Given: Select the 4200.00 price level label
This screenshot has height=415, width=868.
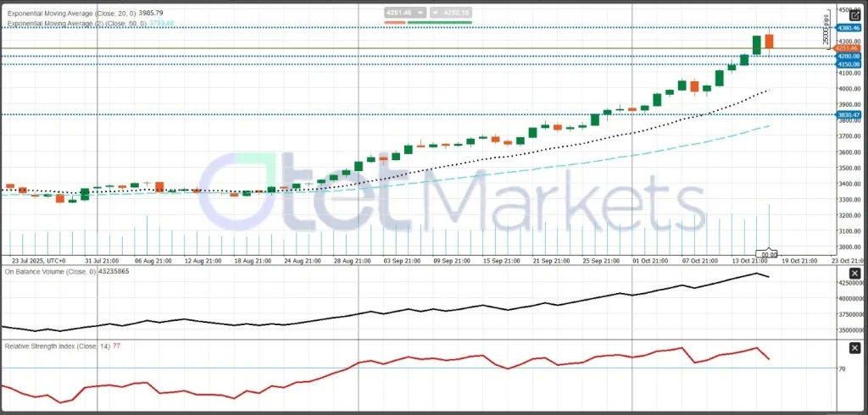Looking at the screenshot, I should (849, 56).
